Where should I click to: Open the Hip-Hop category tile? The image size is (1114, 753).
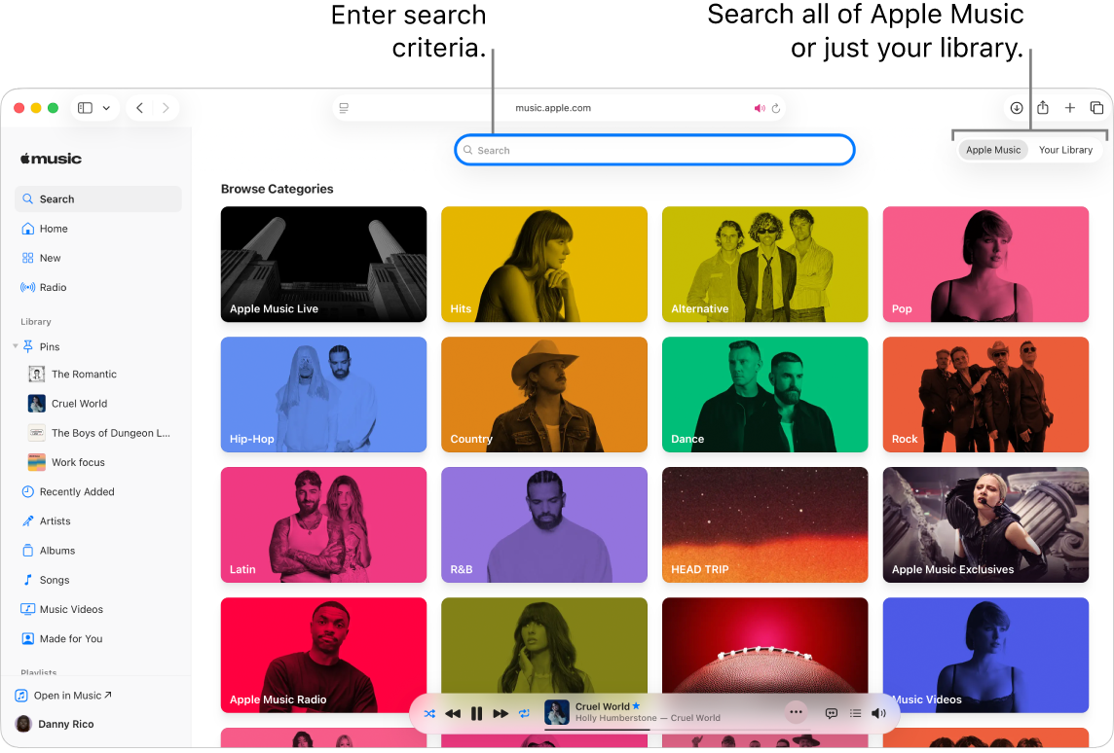323,395
